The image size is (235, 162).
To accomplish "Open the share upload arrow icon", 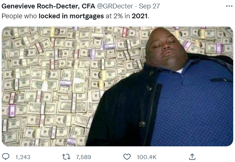I will point(192,157).
